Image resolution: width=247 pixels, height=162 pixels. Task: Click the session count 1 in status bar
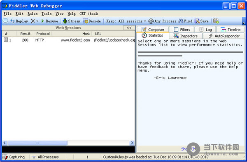tap(87, 157)
